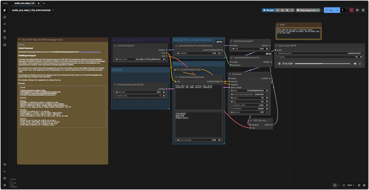The height and width of the screenshot is (190, 369).
Task: Open the ComfyUI logo menu
Action: click(x=5, y=10)
